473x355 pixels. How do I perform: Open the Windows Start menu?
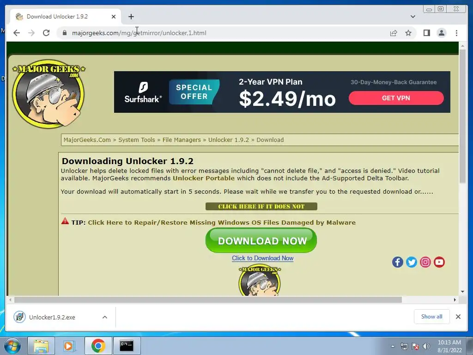tap(12, 346)
